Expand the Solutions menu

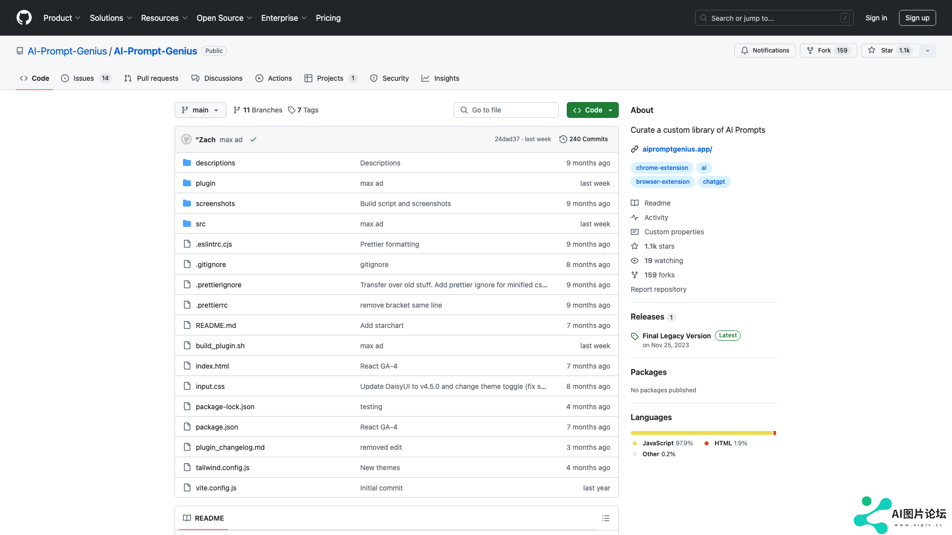click(111, 18)
